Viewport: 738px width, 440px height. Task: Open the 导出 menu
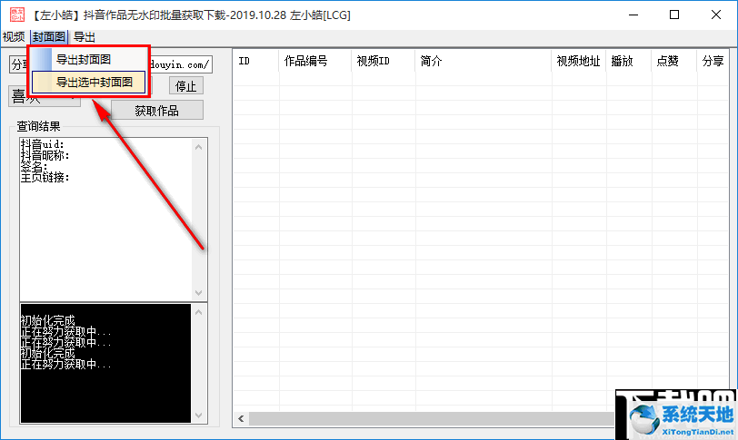(x=85, y=36)
